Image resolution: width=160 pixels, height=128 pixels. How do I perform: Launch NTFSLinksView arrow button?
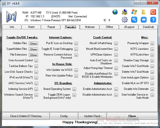pos(152,55)
